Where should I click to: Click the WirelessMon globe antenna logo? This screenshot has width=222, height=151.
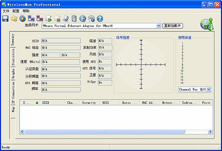207,24
